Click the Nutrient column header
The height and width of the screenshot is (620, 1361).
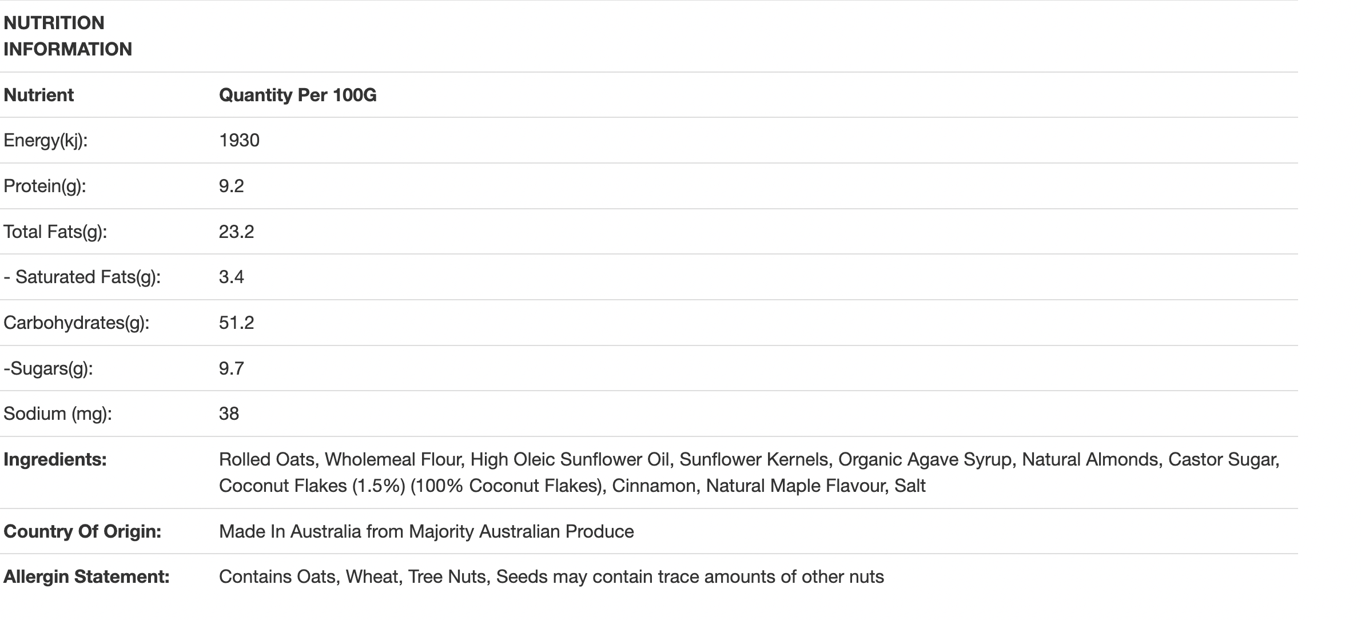tap(38, 95)
